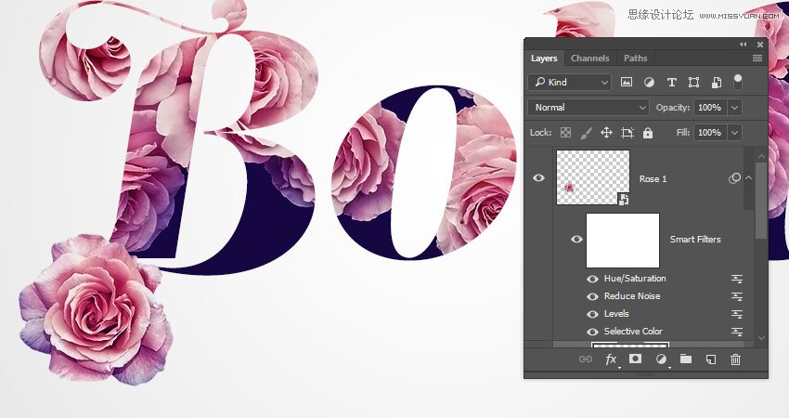Click the Smart Filters label
This screenshot has width=789, height=418.
pos(695,240)
